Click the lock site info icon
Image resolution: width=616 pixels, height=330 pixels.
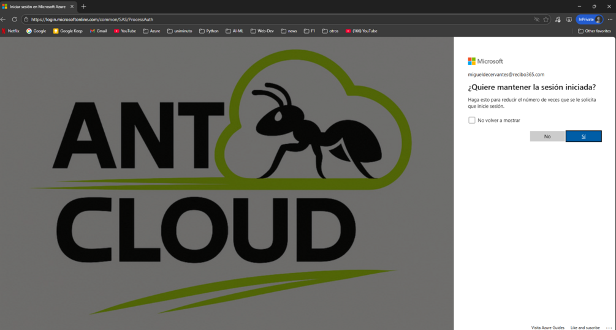(26, 19)
